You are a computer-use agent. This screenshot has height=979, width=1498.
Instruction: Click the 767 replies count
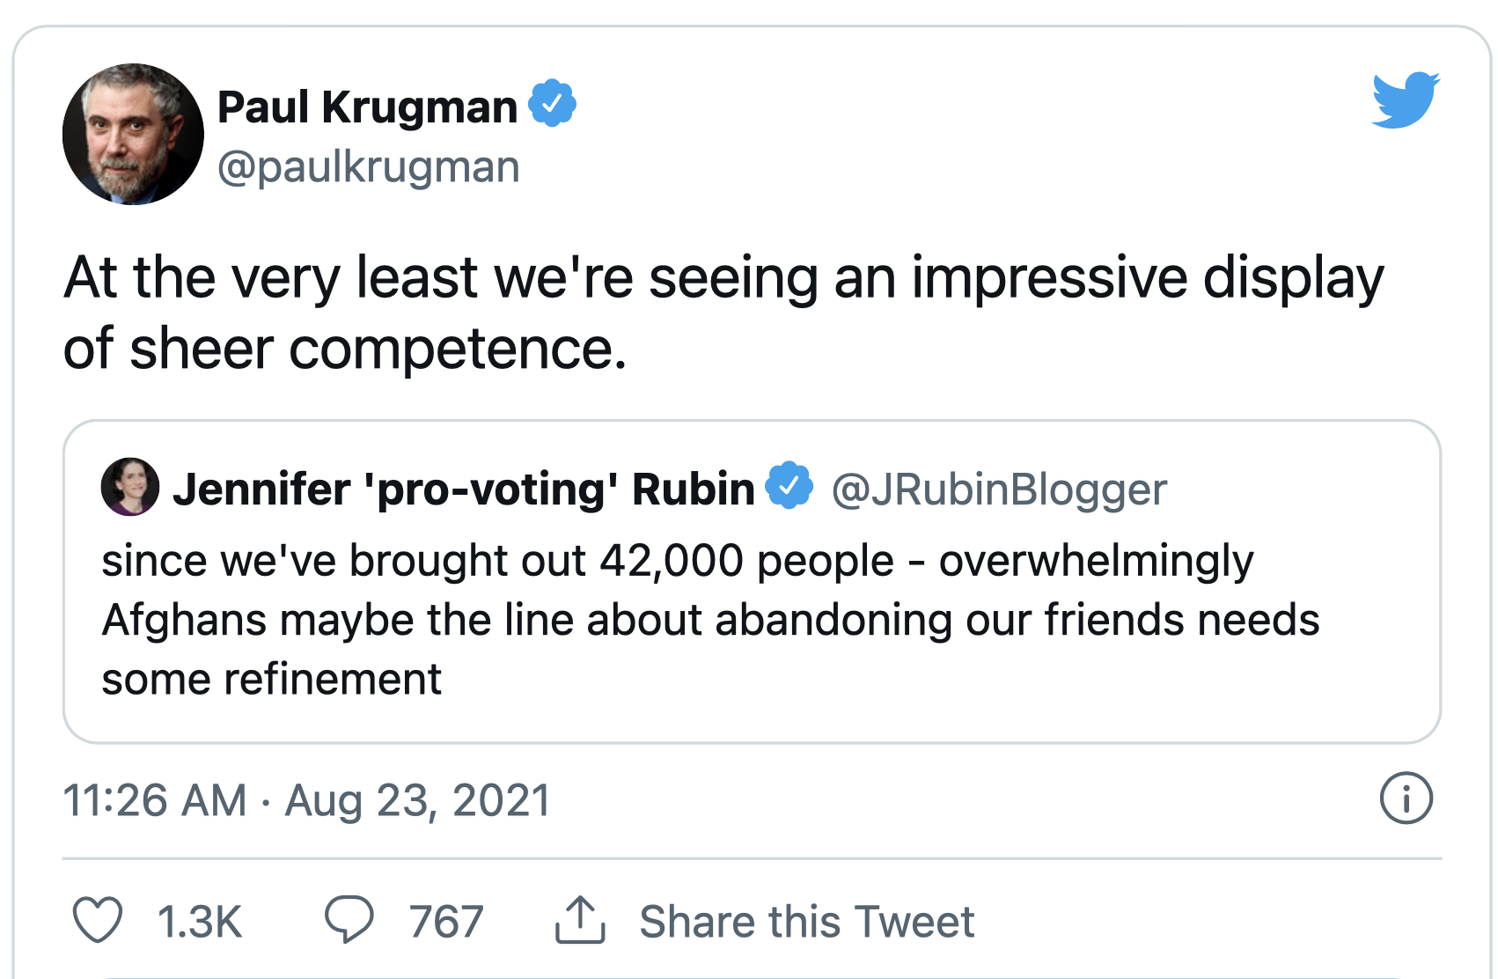coord(446,922)
